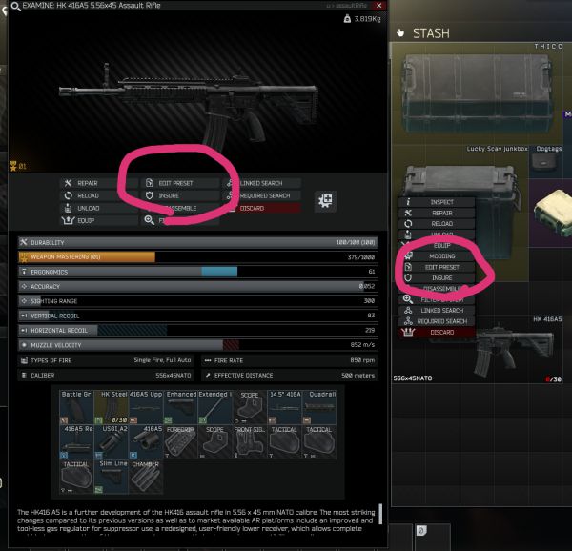The width and height of the screenshot is (572, 551).
Task: Select Linked Search in context menu
Action: pos(441,310)
